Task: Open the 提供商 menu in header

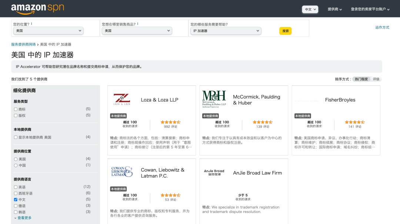Action: coord(334,9)
